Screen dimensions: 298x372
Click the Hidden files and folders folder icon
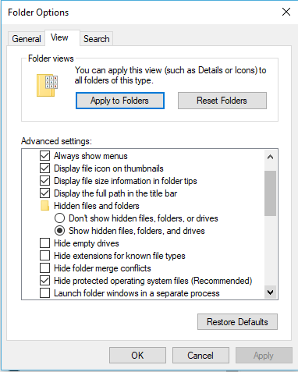(x=44, y=206)
